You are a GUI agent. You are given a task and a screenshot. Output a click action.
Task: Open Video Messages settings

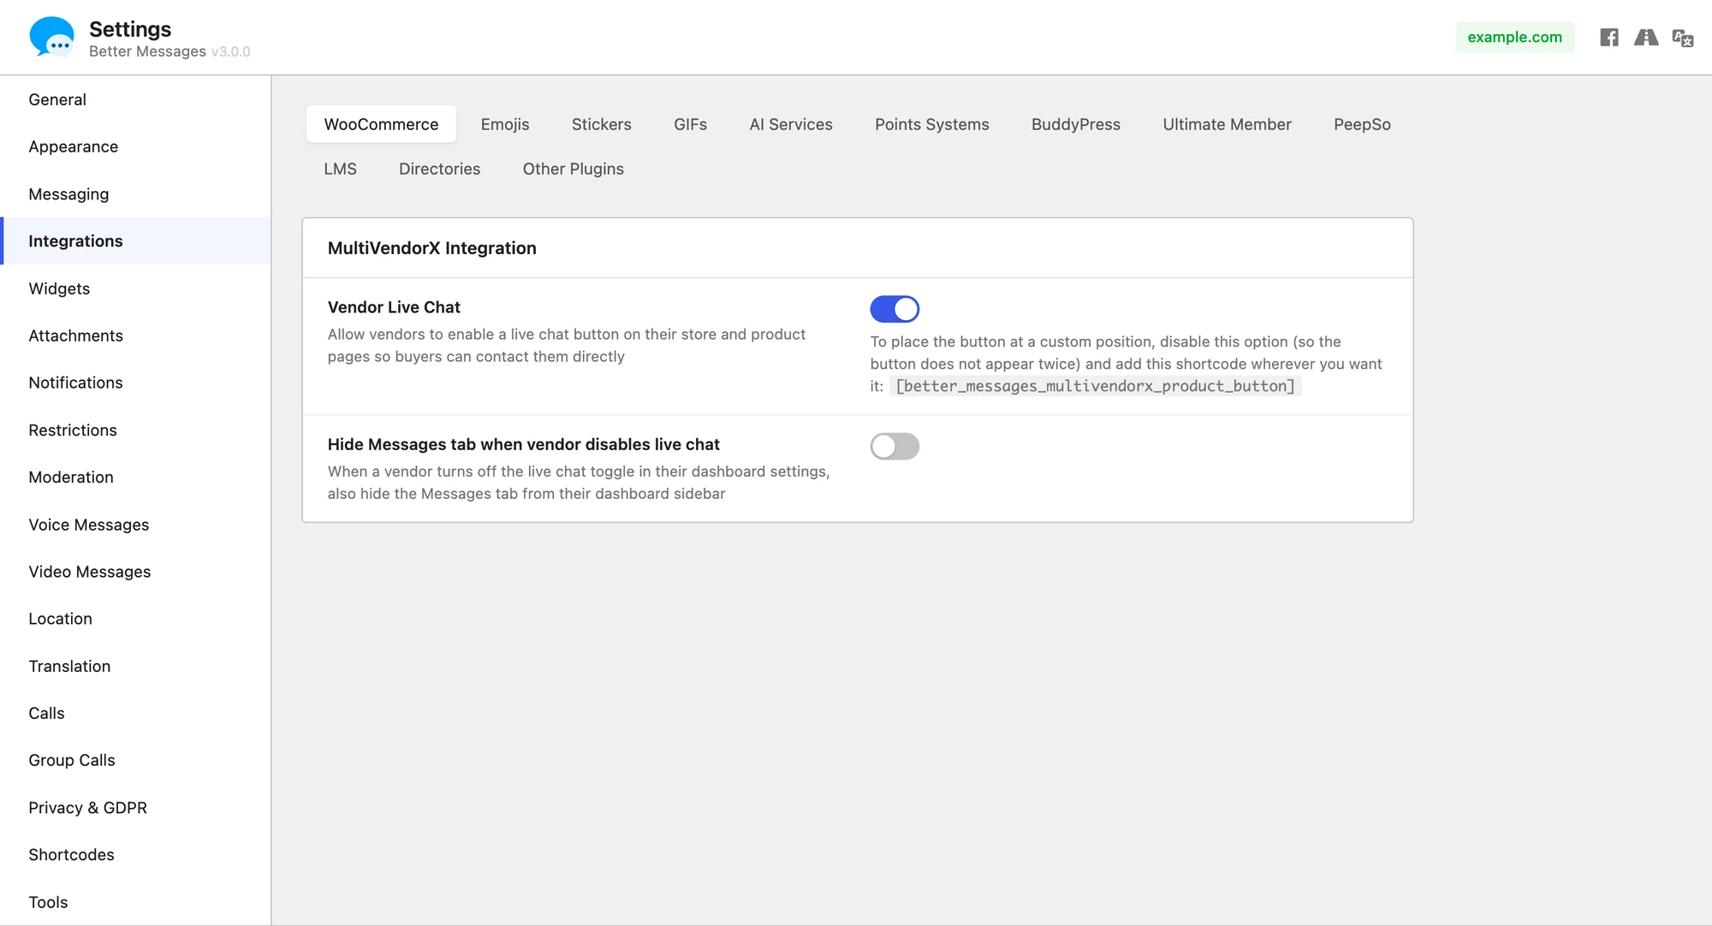tap(135, 572)
